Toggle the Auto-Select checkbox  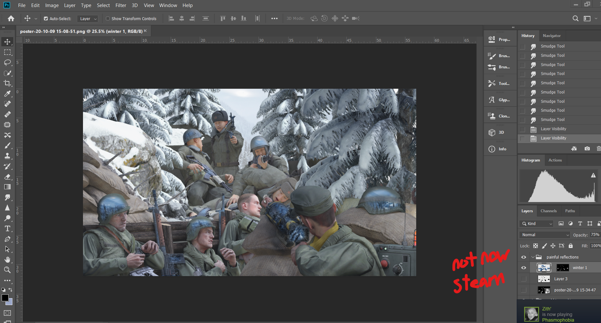tap(46, 19)
